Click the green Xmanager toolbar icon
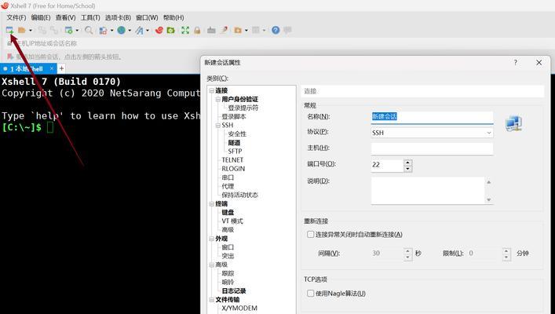This screenshot has width=555, height=314. pos(171,31)
